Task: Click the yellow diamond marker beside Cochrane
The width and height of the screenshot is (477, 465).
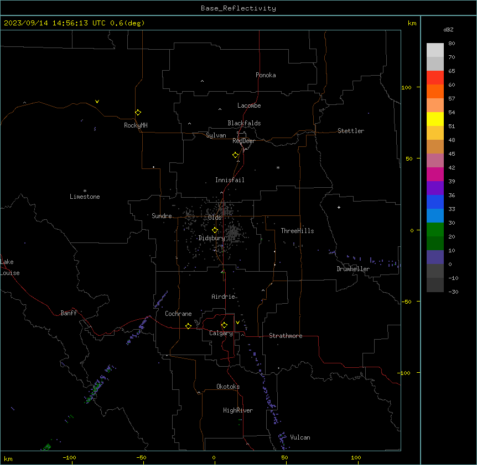Action: tap(188, 326)
